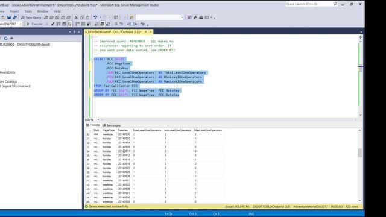Image resolution: width=386 pixels, height=217 pixels.
Task: Execute the selected query
Action: (x=35, y=24)
